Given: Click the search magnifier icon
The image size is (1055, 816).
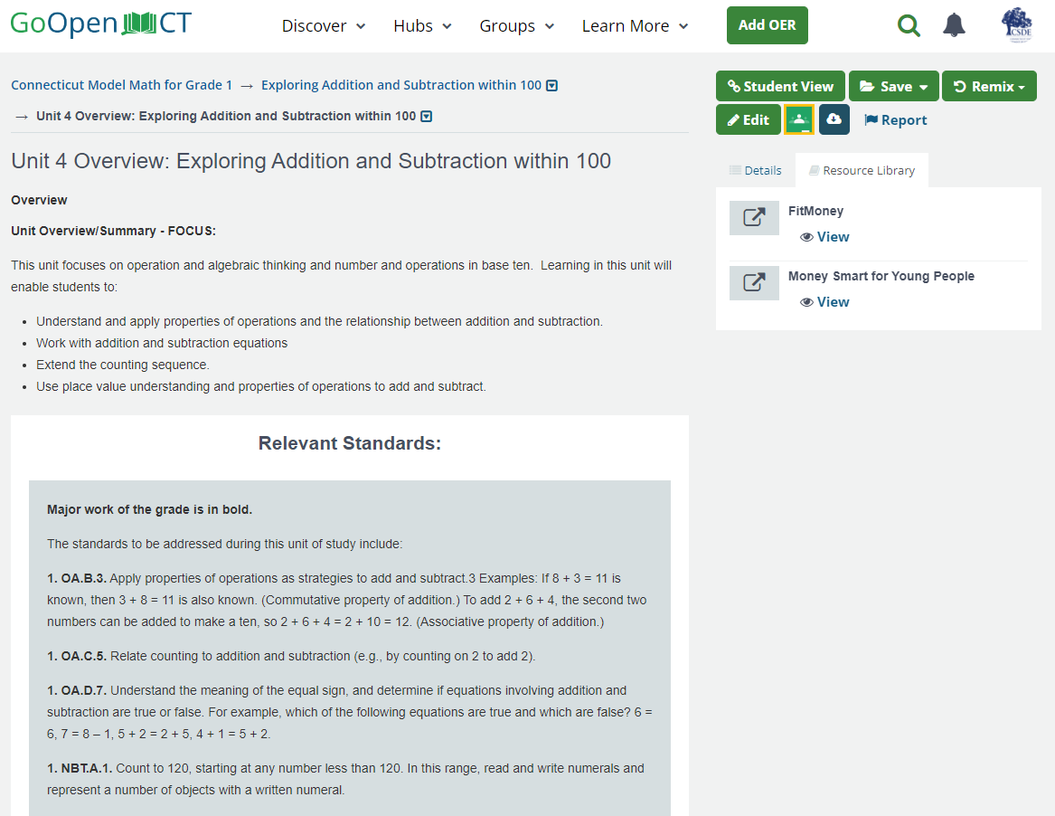Looking at the screenshot, I should [909, 26].
